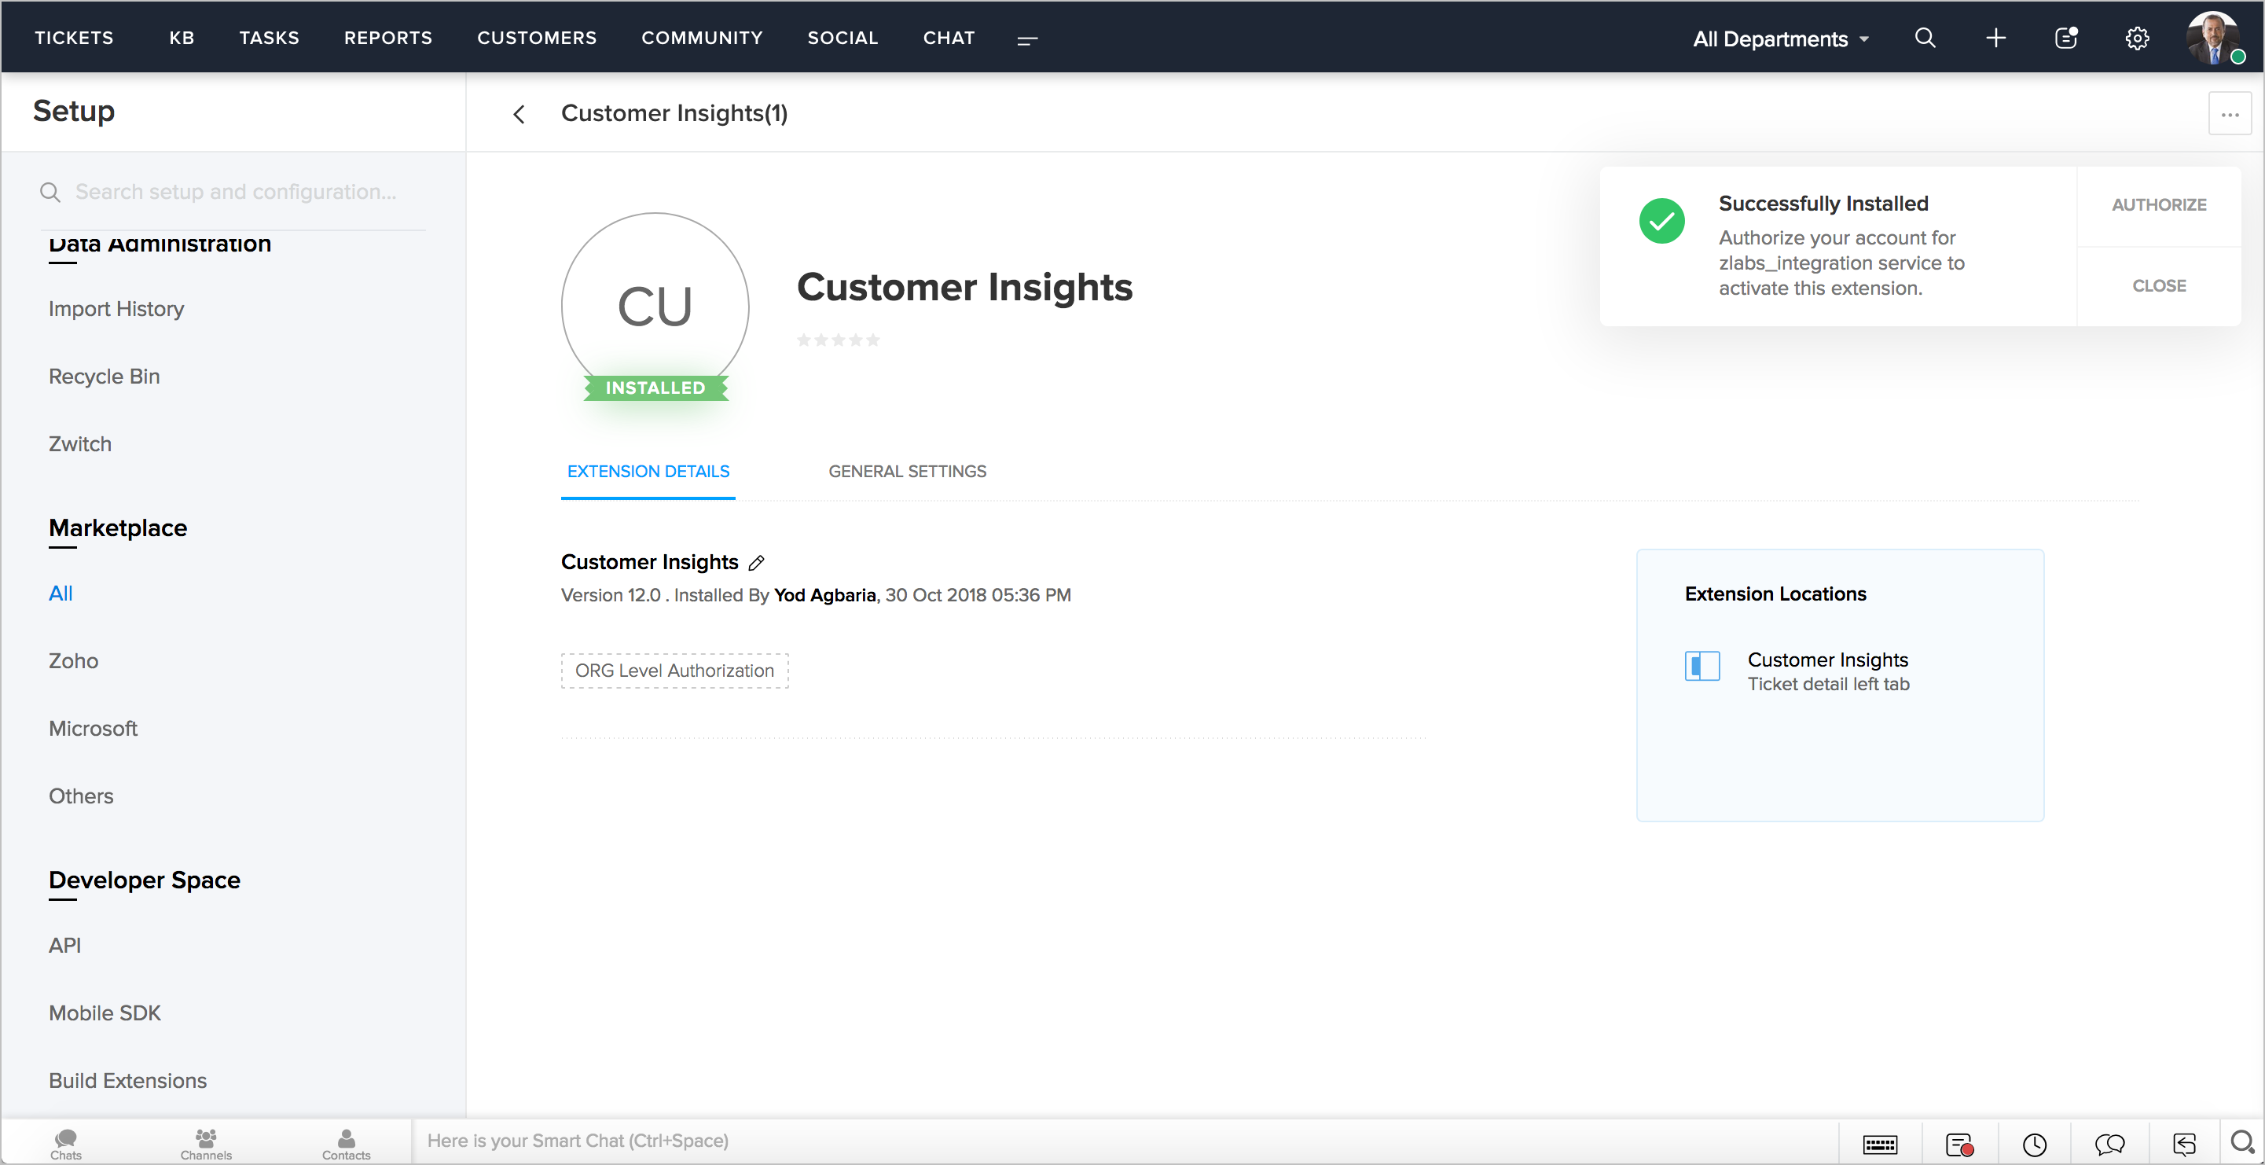Screen dimensions: 2265x1165
Task: Click the five-star rating under Customer Insights
Action: tap(838, 340)
